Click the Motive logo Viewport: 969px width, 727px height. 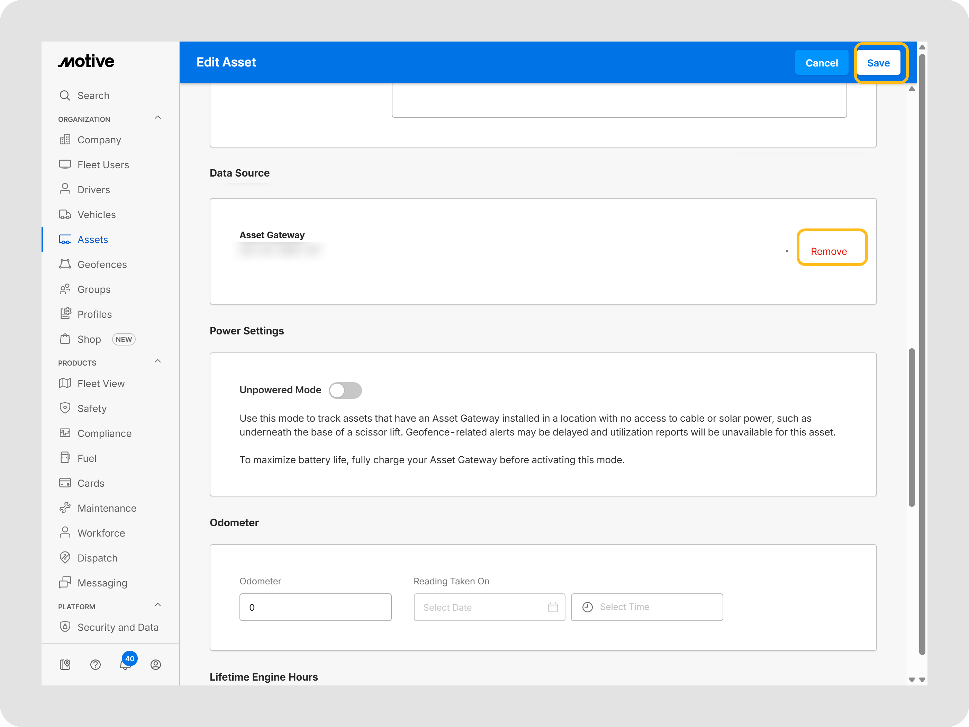coord(86,62)
